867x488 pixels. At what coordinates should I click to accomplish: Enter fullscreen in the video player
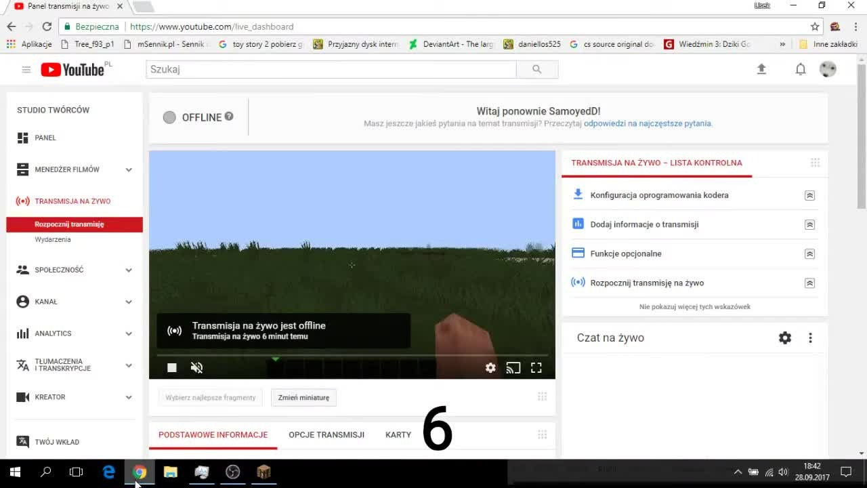coord(536,367)
